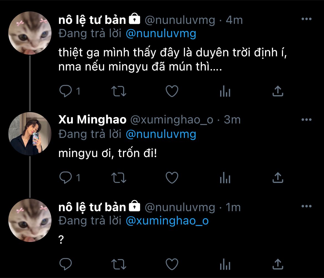The height and width of the screenshot is (278, 324).
Task: Open the @xuminghao_o mention link in last tweet
Action: (167, 221)
